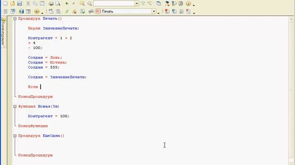Click the Создан = 555 line

tap(43, 67)
